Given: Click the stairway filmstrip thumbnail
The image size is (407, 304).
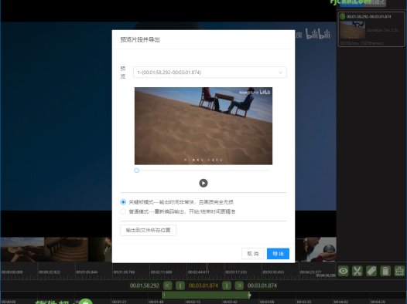Looking at the screenshot, I should (x=67, y=250).
